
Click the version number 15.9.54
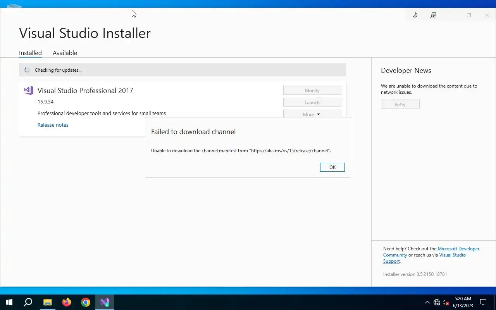45,102
